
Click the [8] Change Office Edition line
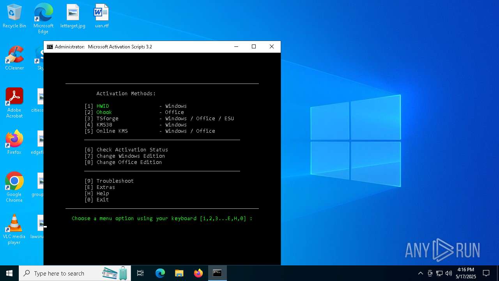pos(123,162)
